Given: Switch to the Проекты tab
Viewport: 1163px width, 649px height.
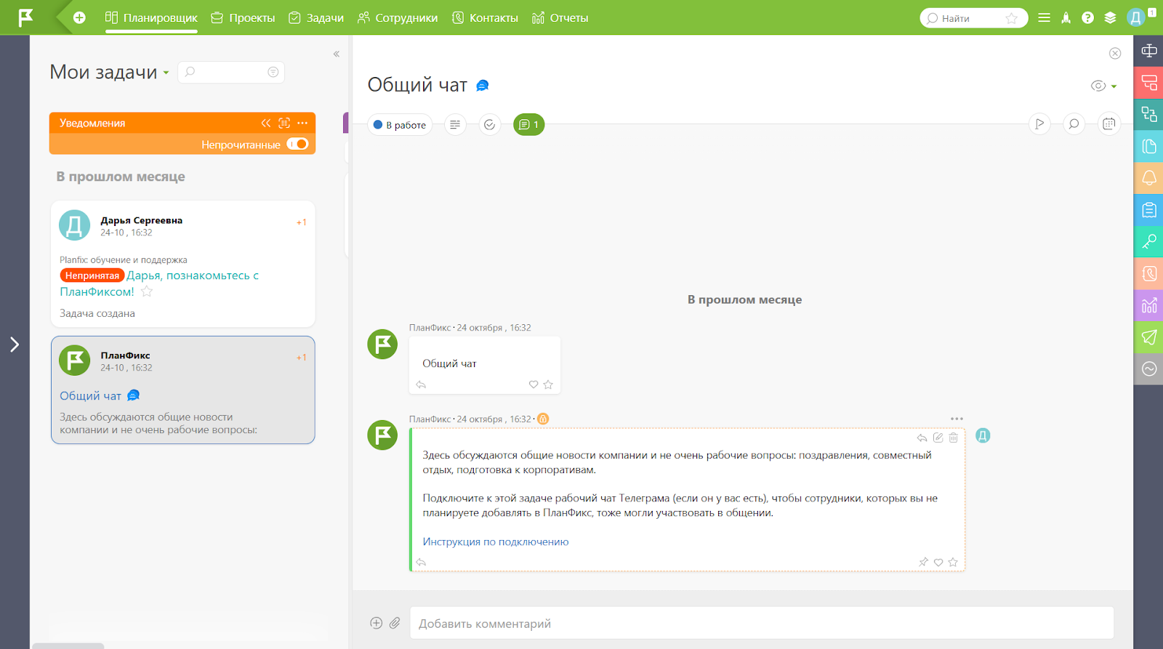Looking at the screenshot, I should [x=243, y=17].
